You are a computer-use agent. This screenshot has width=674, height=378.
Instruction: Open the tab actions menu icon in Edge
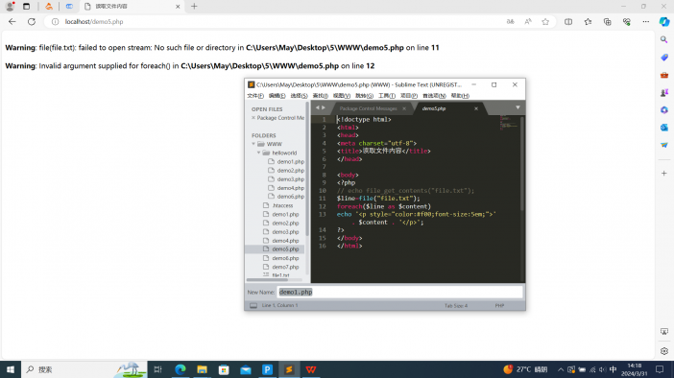26,7
